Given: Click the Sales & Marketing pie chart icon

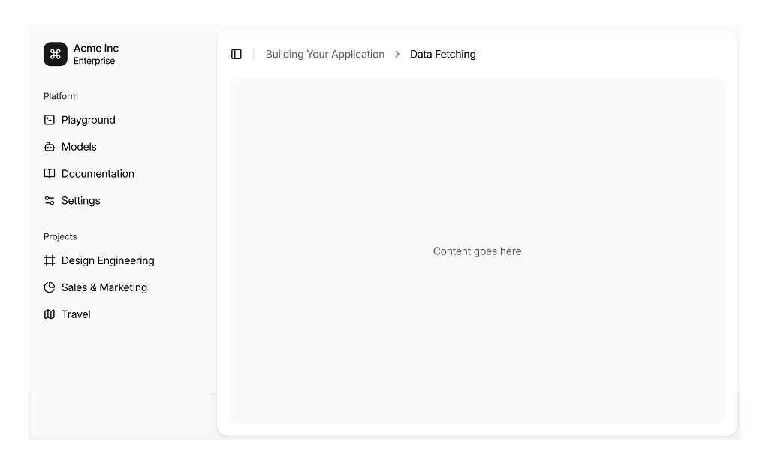Looking at the screenshot, I should click(50, 287).
